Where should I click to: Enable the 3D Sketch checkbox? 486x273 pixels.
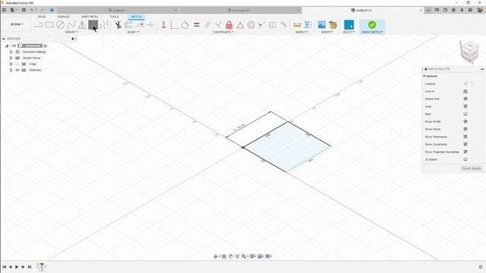[465, 159]
